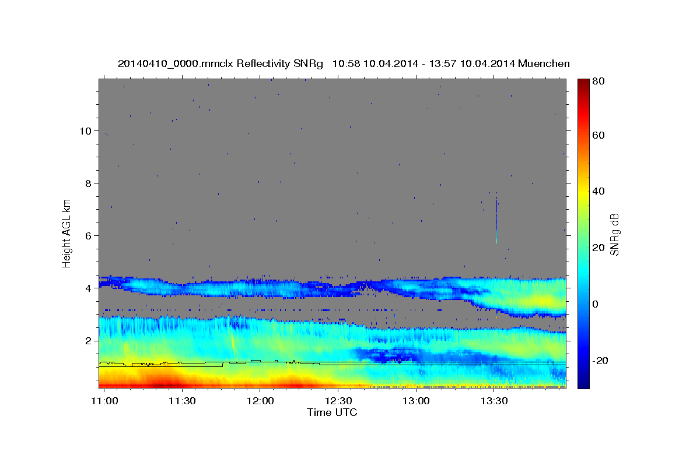The image size is (700, 466).
Task: Click the colorbar value 0
Action: point(596,304)
